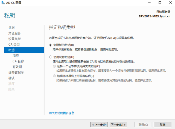Viewport: 175px width, 129px height.
Task: Choose 选择一个证书并使用其关联私钥(C) option
Action: [x=54, y=66]
